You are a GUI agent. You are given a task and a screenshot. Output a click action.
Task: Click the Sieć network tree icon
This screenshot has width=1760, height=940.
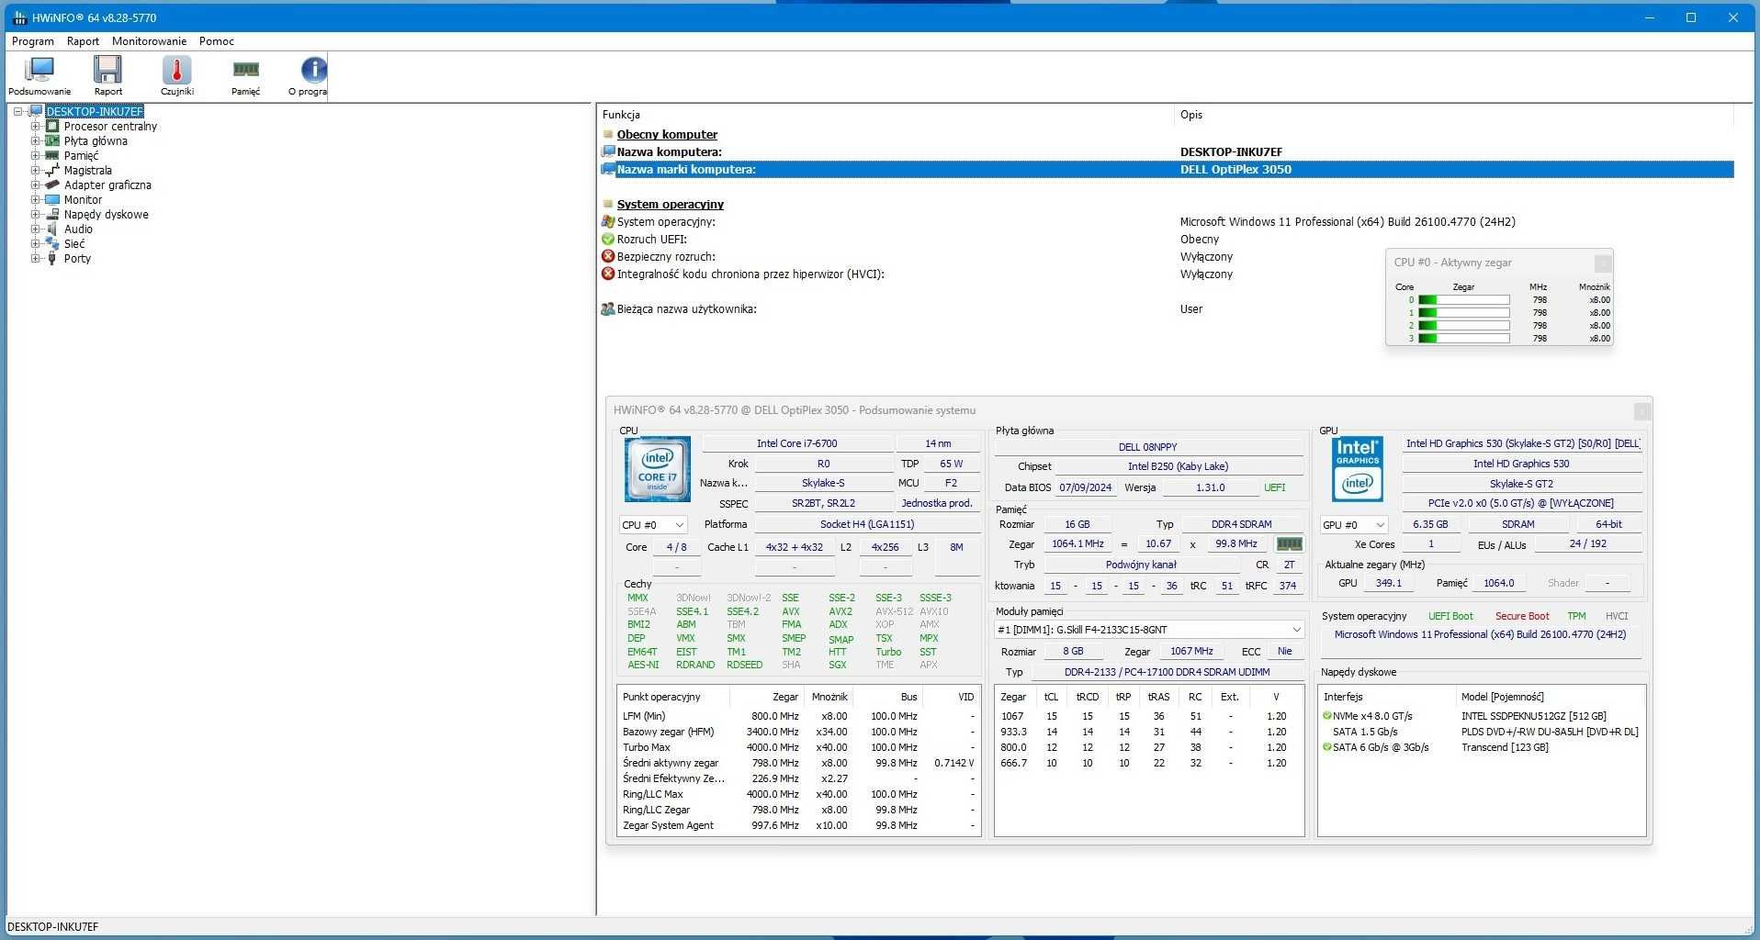point(52,244)
